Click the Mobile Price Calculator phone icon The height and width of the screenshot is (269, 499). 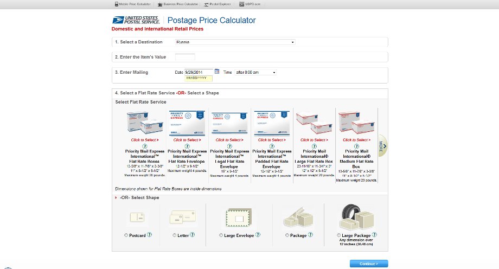click(117, 4)
